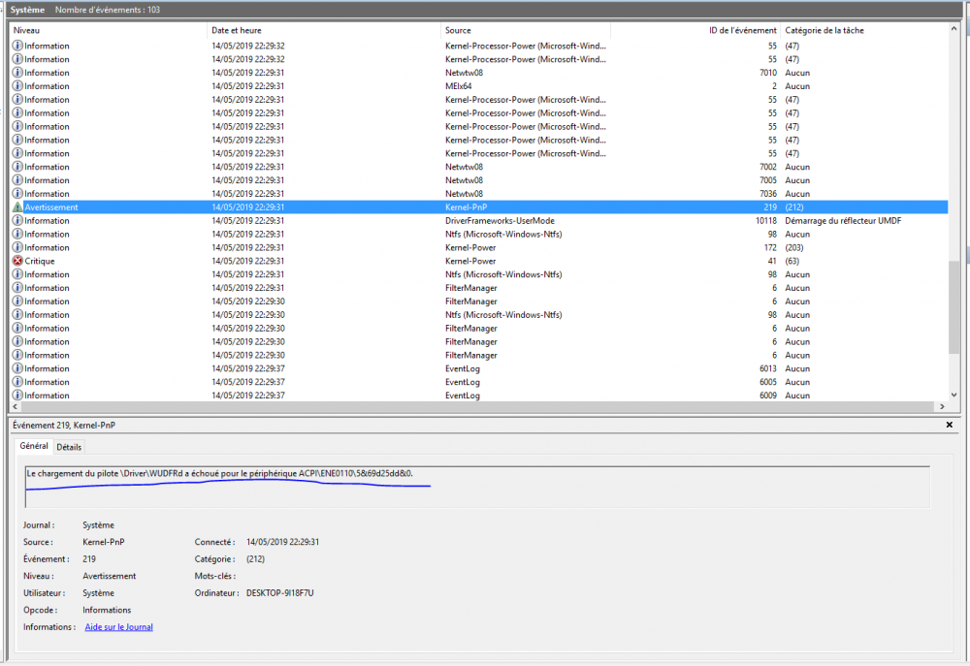Click the info icon on the DriverFrameworks-UserMode row

[x=17, y=221]
